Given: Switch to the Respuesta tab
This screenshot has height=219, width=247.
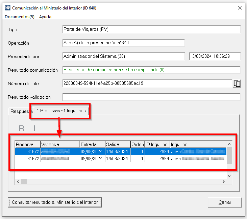Looking at the screenshot, I should (x=21, y=111).
